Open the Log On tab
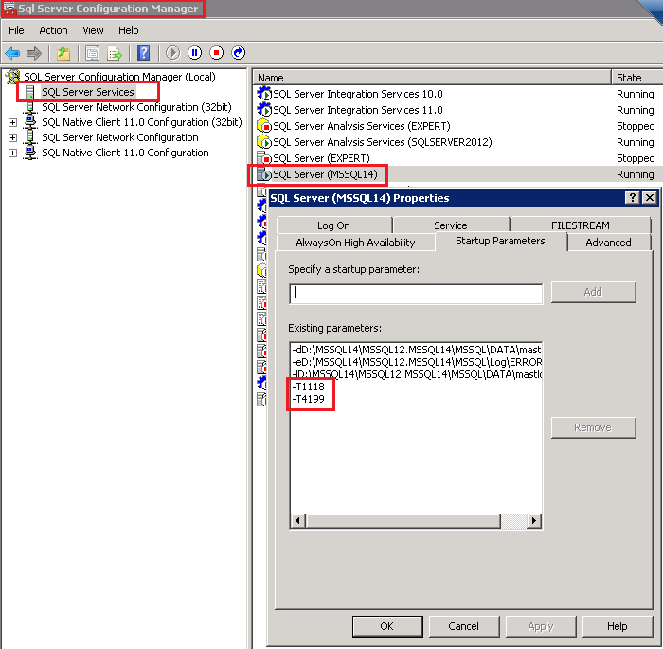663x649 pixels. click(x=333, y=225)
